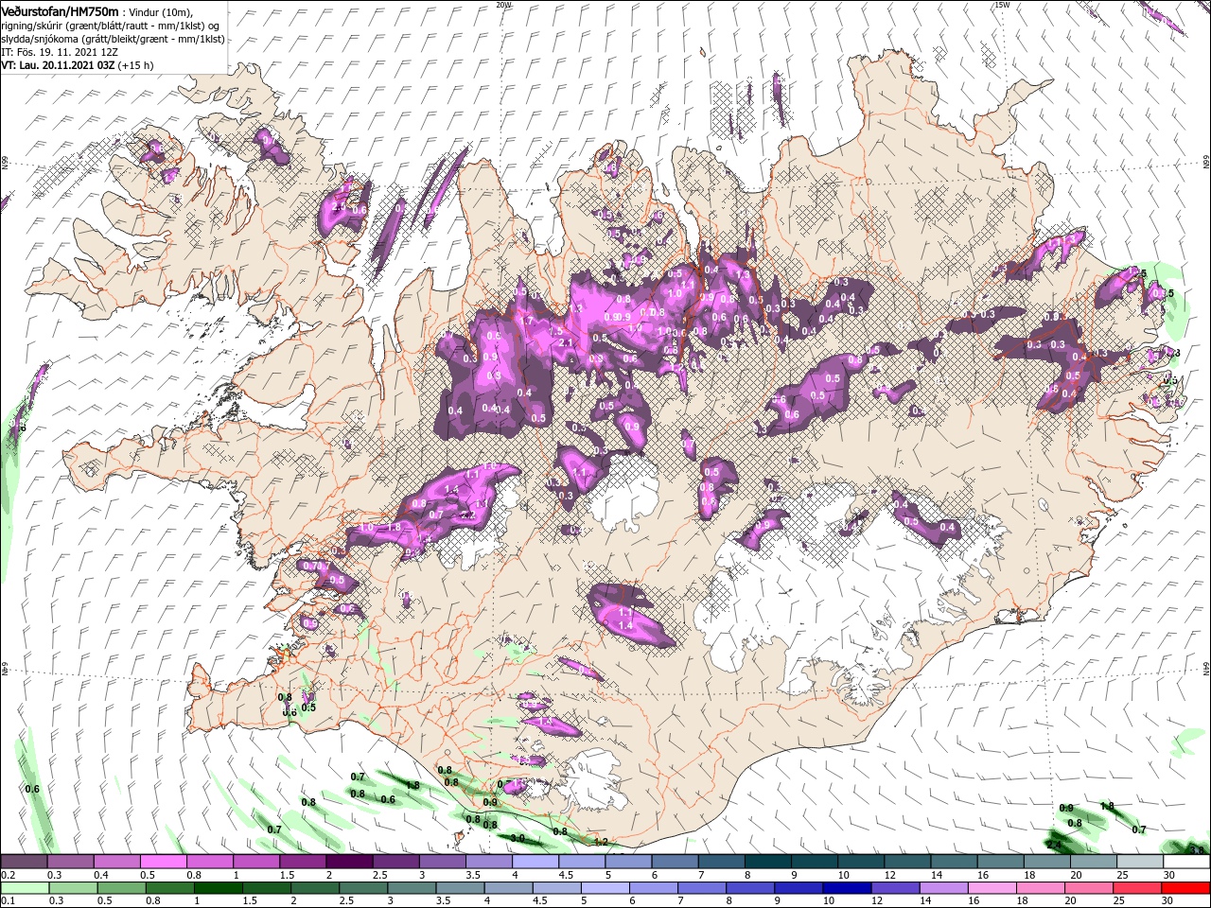This screenshot has height=908, width=1211.
Task: Pick the darkest green 1 rain legend swatch
Action: (218, 888)
